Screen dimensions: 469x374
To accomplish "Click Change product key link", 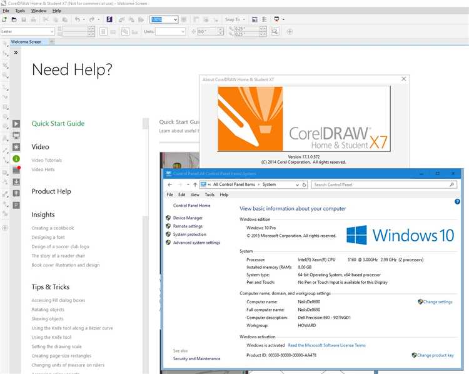I will click(435, 355).
